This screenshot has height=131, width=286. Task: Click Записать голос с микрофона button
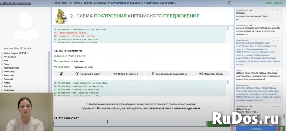[x=169, y=74]
